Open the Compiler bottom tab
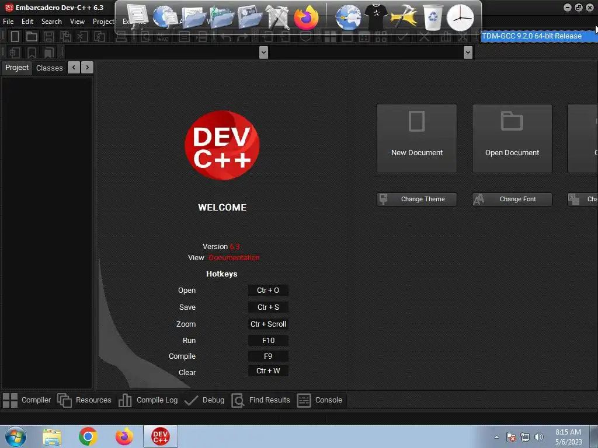This screenshot has width=598, height=448. (x=27, y=400)
